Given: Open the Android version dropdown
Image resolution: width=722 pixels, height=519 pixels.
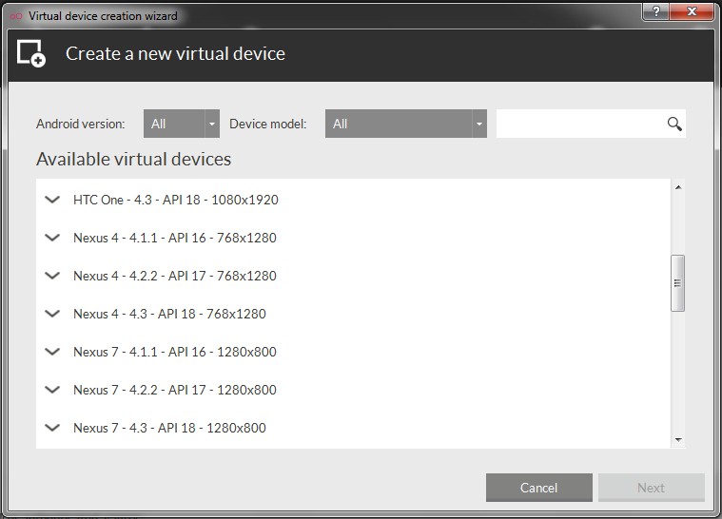Looking at the screenshot, I should pyautogui.click(x=182, y=124).
